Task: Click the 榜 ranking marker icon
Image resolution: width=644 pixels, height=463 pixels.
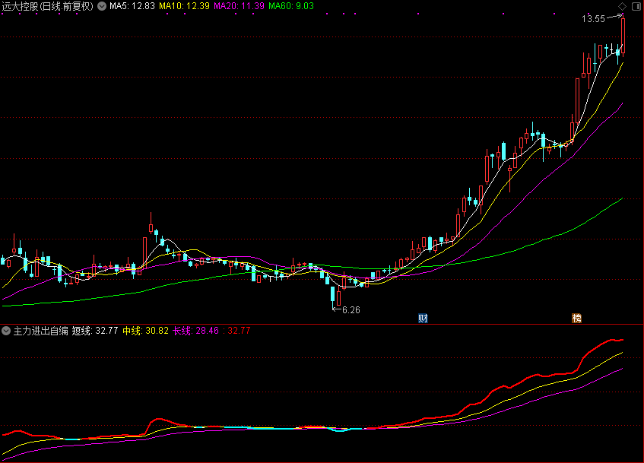Action: (x=576, y=318)
